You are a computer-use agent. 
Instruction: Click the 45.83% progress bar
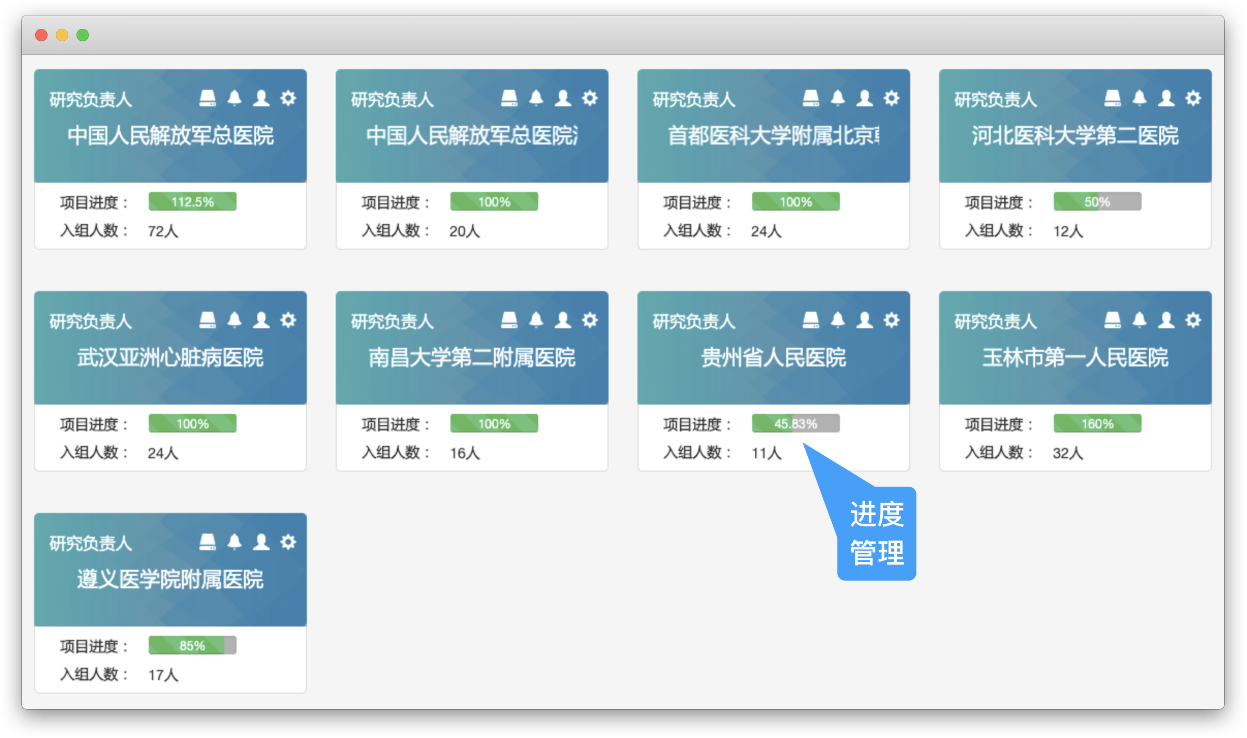pyautogui.click(x=796, y=423)
